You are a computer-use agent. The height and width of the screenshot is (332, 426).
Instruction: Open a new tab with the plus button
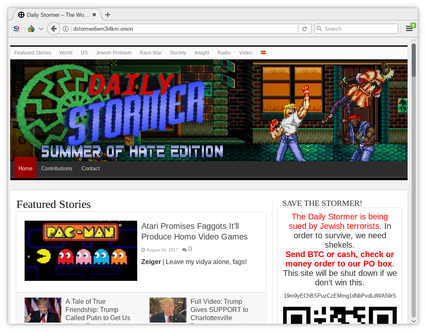tap(107, 15)
